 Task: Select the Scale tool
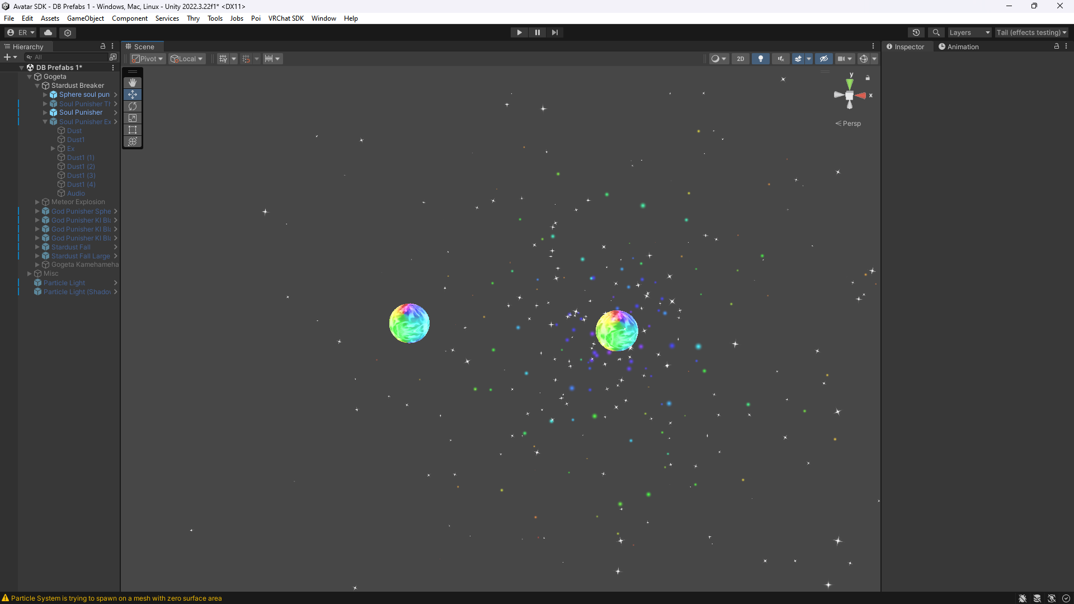tap(133, 118)
